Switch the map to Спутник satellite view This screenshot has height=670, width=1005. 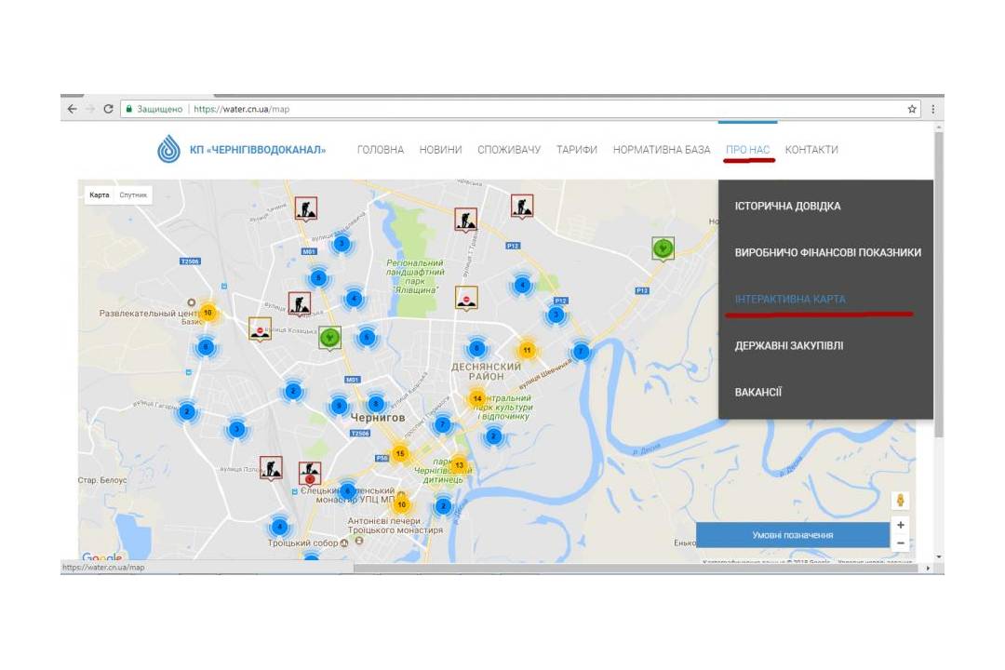point(133,194)
